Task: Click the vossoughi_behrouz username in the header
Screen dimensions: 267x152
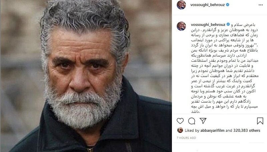Action: 207,5
